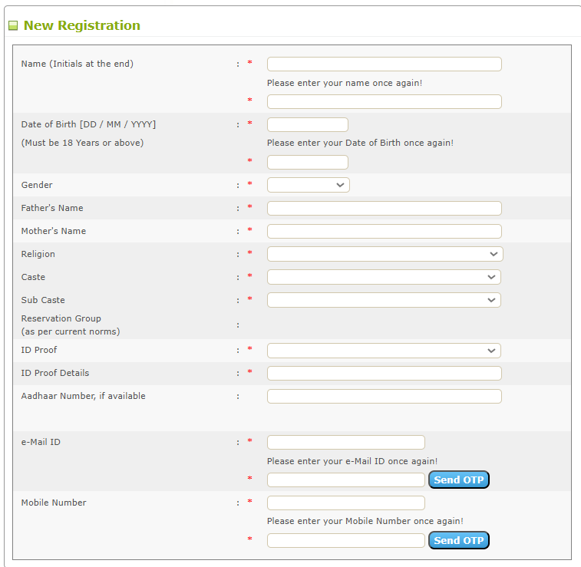The width and height of the screenshot is (581, 567).
Task: Click the name confirmation input field
Action: (384, 102)
